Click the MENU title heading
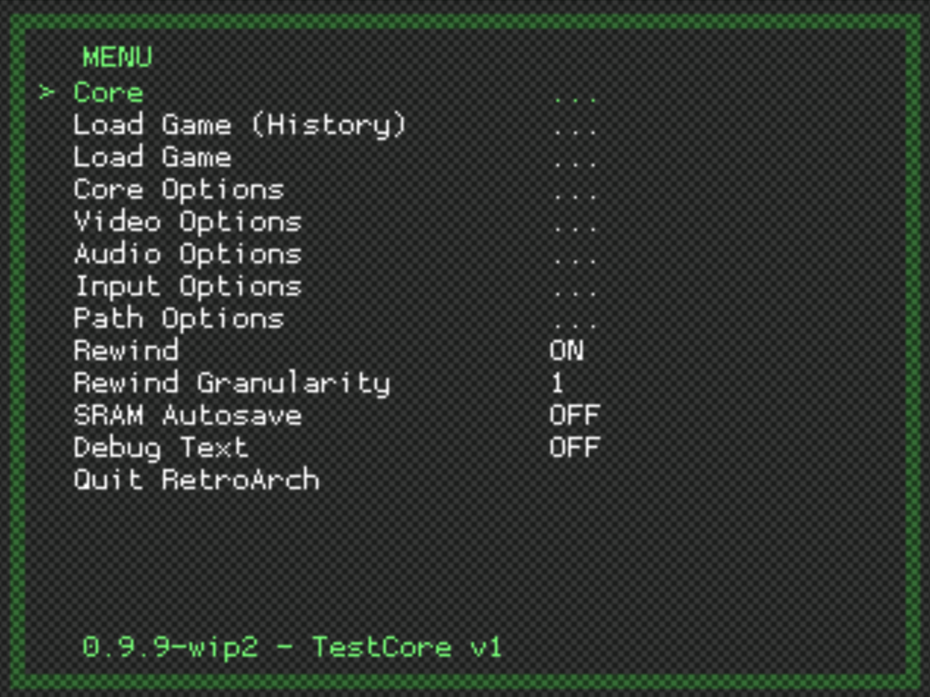930x697 pixels. 117,57
